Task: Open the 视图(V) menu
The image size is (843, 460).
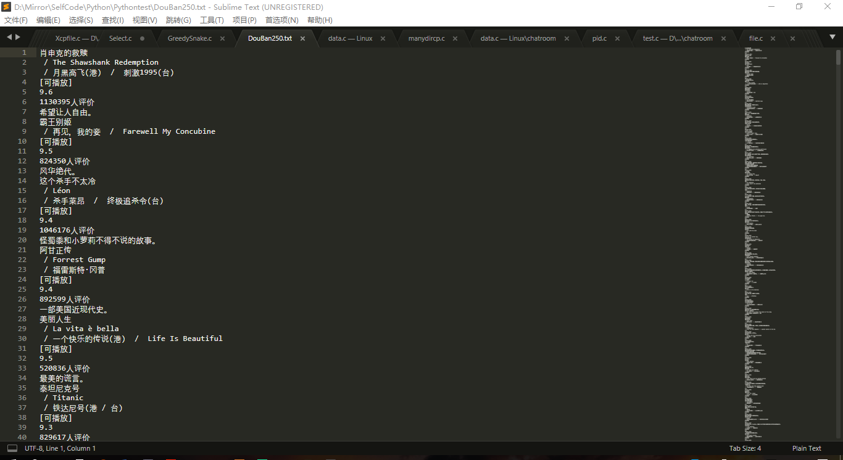Action: 144,20
